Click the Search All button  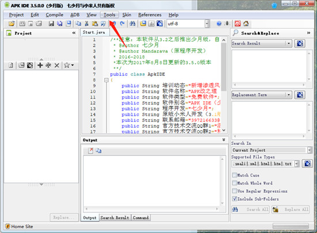250,209
